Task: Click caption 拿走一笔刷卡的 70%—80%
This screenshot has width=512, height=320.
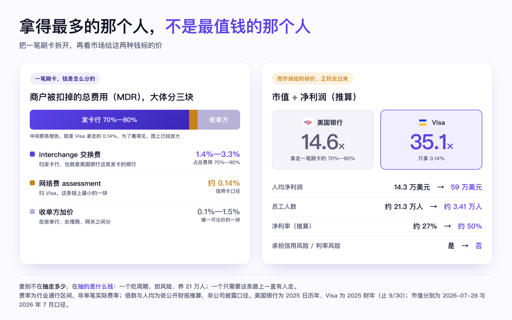Action: pos(323,159)
